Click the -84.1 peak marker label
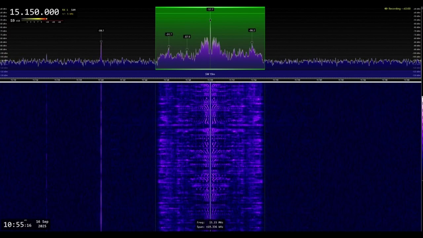The image size is (423, 238). click(x=101, y=31)
